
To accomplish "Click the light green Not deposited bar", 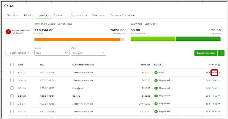I will point(153,39).
